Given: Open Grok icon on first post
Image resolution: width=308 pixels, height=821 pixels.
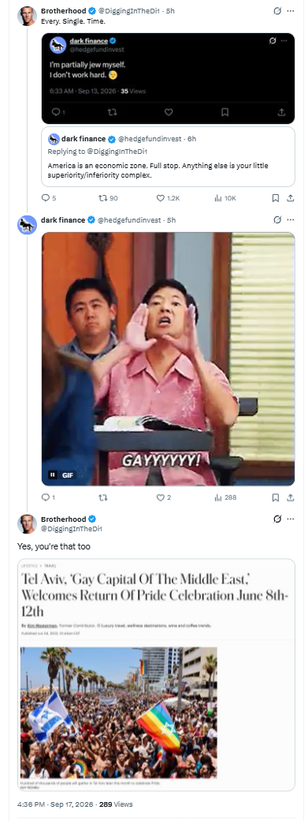Looking at the screenshot, I should pos(277,11).
